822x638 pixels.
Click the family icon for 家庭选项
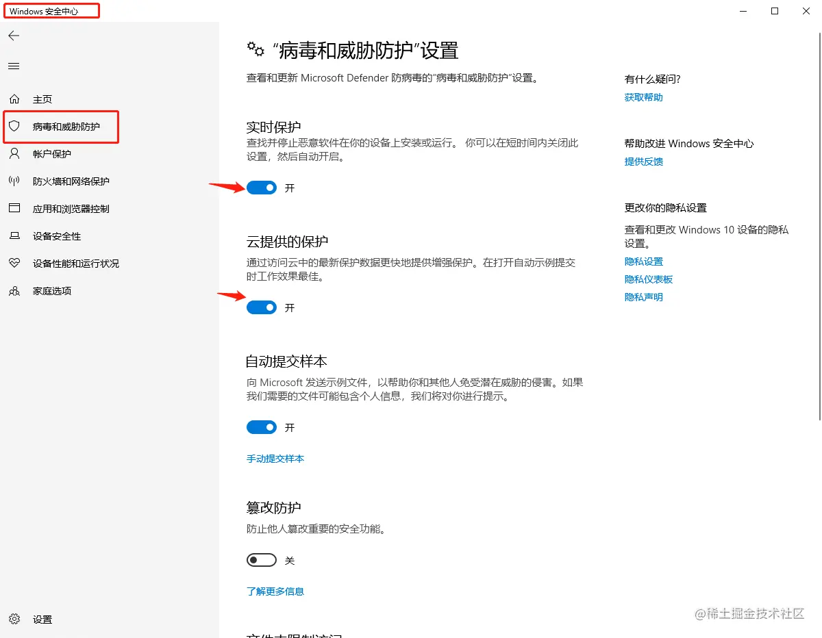(x=14, y=291)
